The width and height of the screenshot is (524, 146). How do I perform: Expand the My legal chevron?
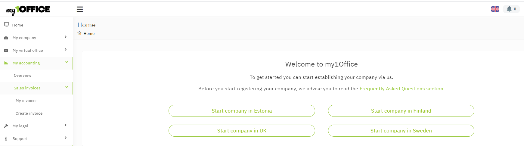(x=66, y=125)
